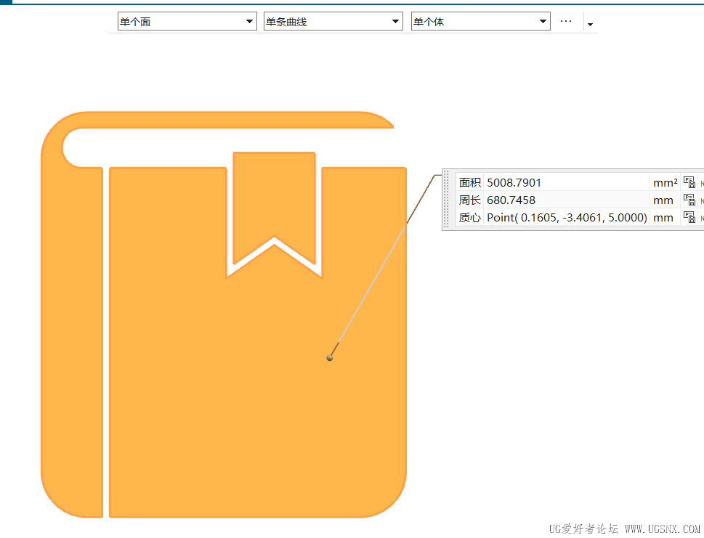Click the WWW.UGSNX.COM watermark link
Screen dimensions: 704x538
[663, 529]
